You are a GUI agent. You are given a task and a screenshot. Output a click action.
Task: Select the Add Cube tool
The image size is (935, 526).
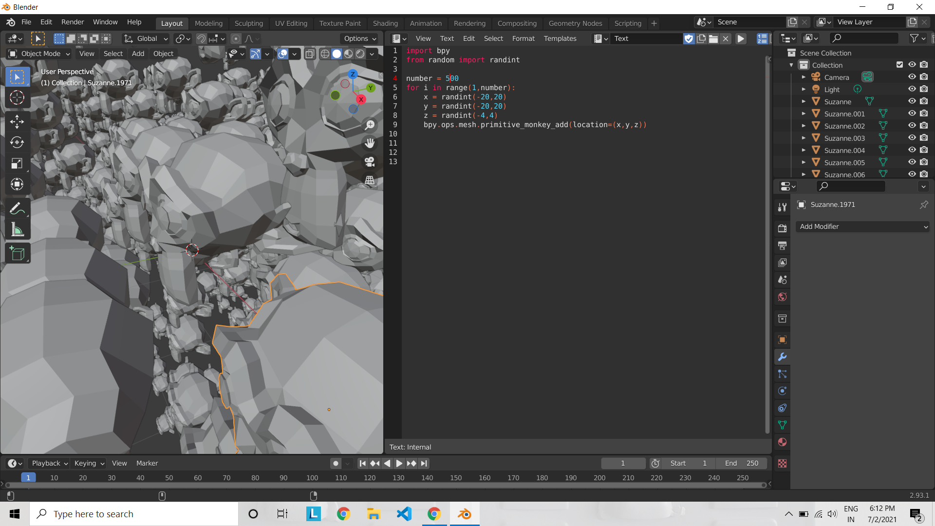pos(17,254)
